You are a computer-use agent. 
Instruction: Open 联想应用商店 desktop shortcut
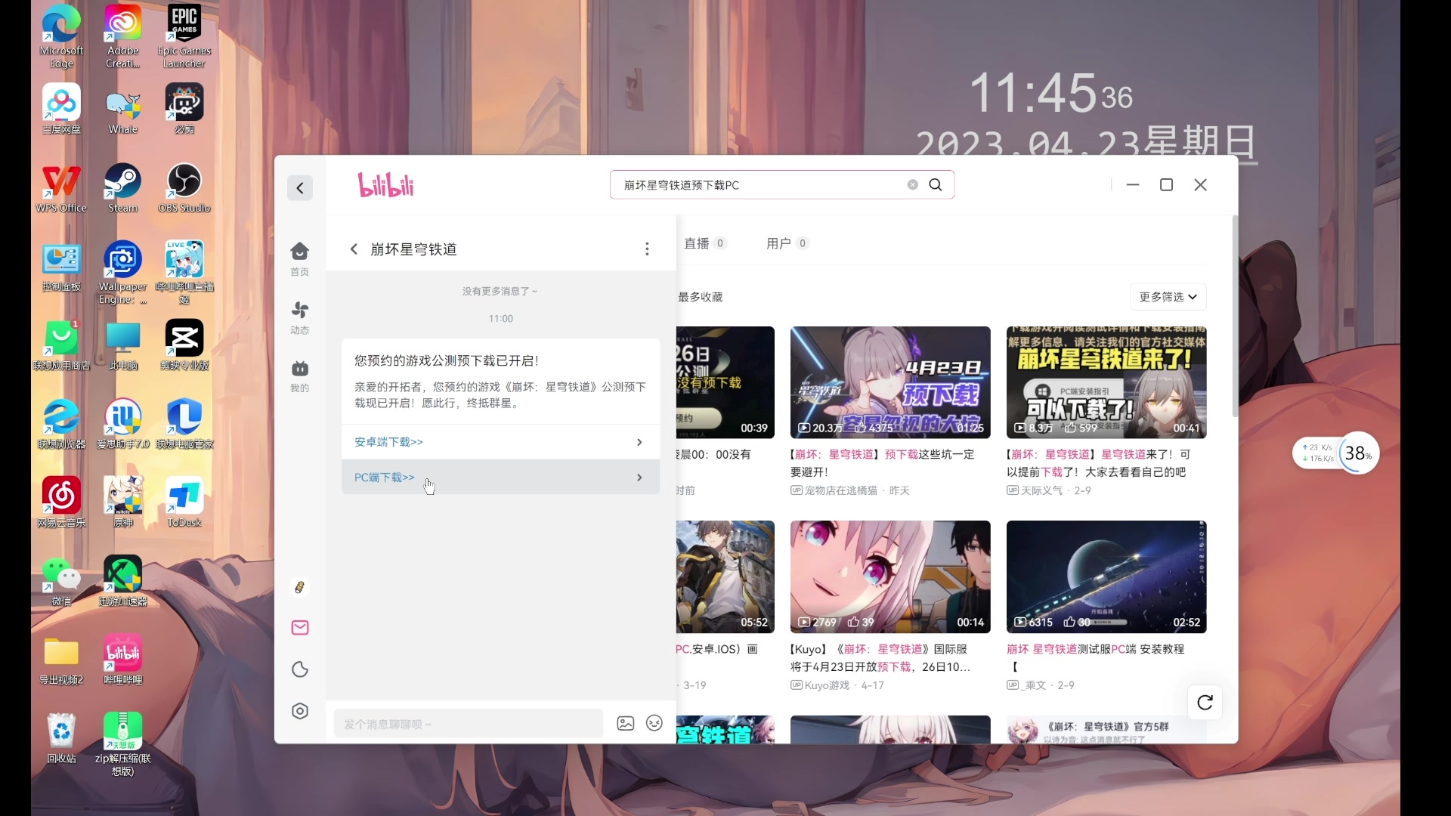(61, 345)
